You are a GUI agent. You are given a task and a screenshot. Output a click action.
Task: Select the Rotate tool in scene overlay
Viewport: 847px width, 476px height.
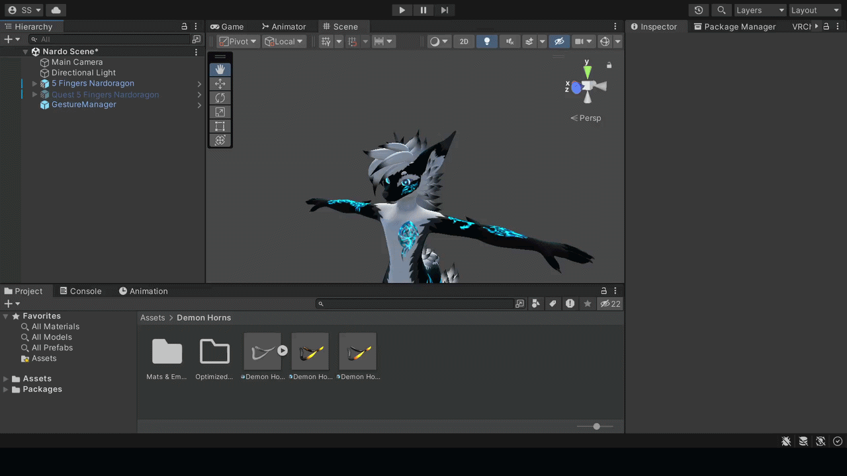point(220,98)
